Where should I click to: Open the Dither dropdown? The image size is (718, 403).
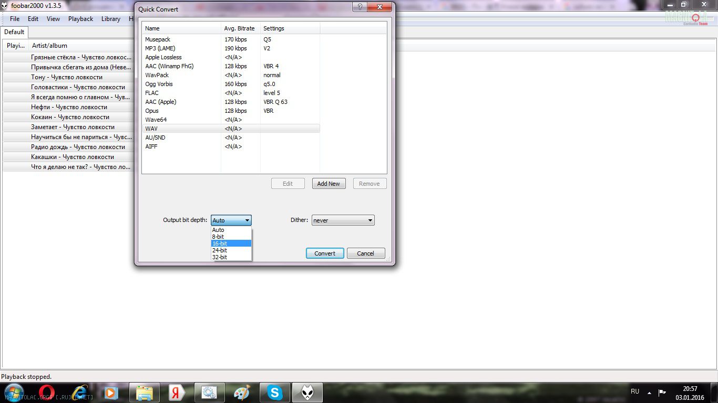tap(343, 220)
